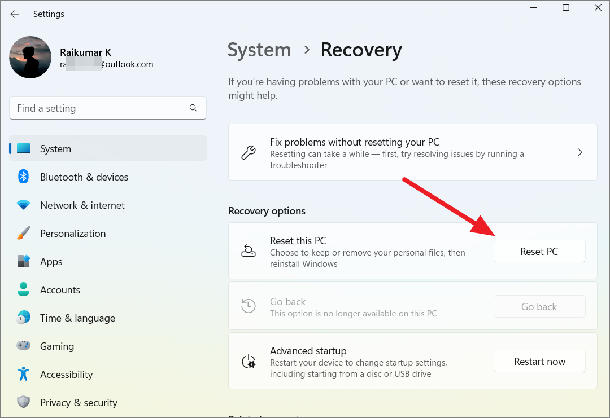The image size is (610, 418).
Task: Go to Personalization settings
Action: [108, 233]
